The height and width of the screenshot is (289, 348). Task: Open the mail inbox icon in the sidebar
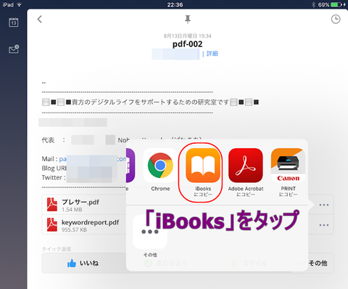click(x=14, y=49)
